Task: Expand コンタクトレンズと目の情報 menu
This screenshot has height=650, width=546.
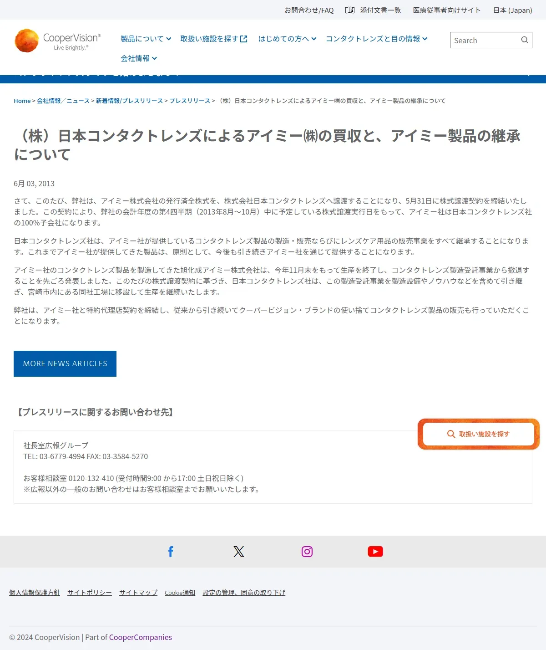Action: click(376, 39)
